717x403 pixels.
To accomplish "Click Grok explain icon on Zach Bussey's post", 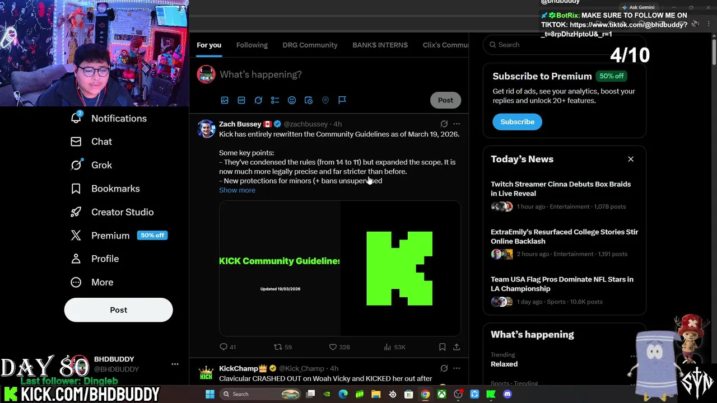I will pyautogui.click(x=444, y=124).
